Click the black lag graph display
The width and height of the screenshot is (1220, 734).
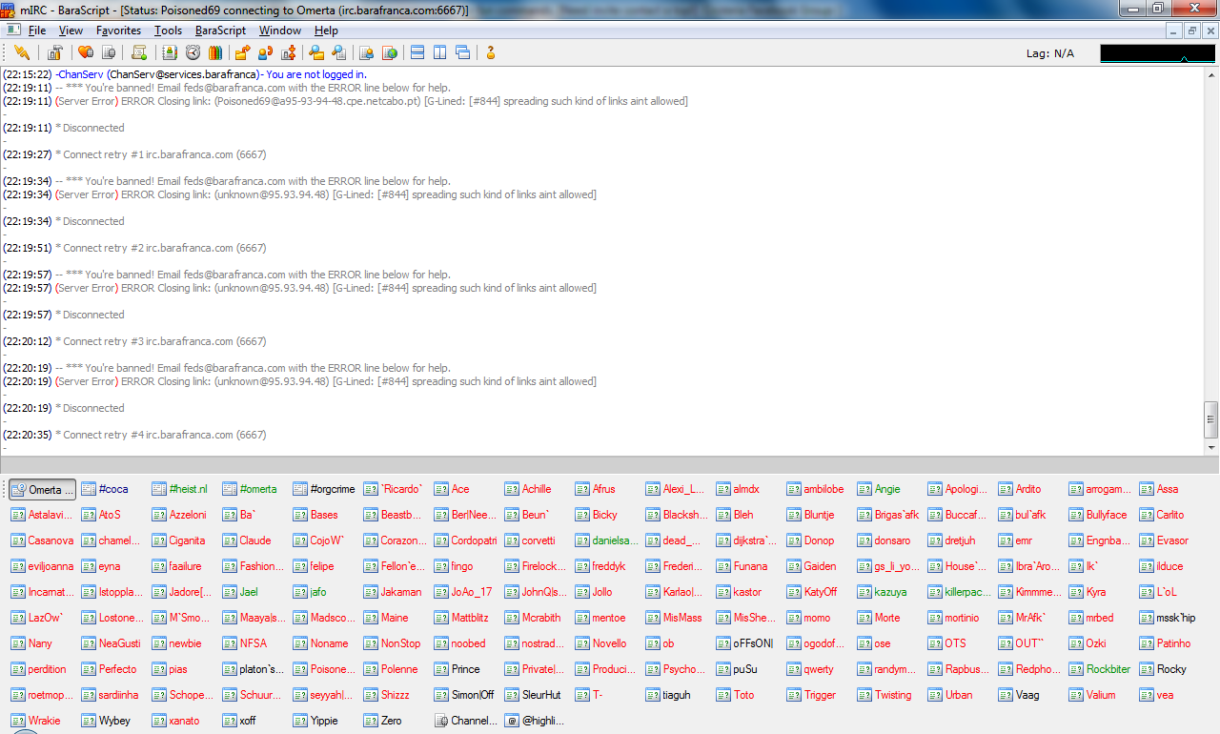(1157, 53)
